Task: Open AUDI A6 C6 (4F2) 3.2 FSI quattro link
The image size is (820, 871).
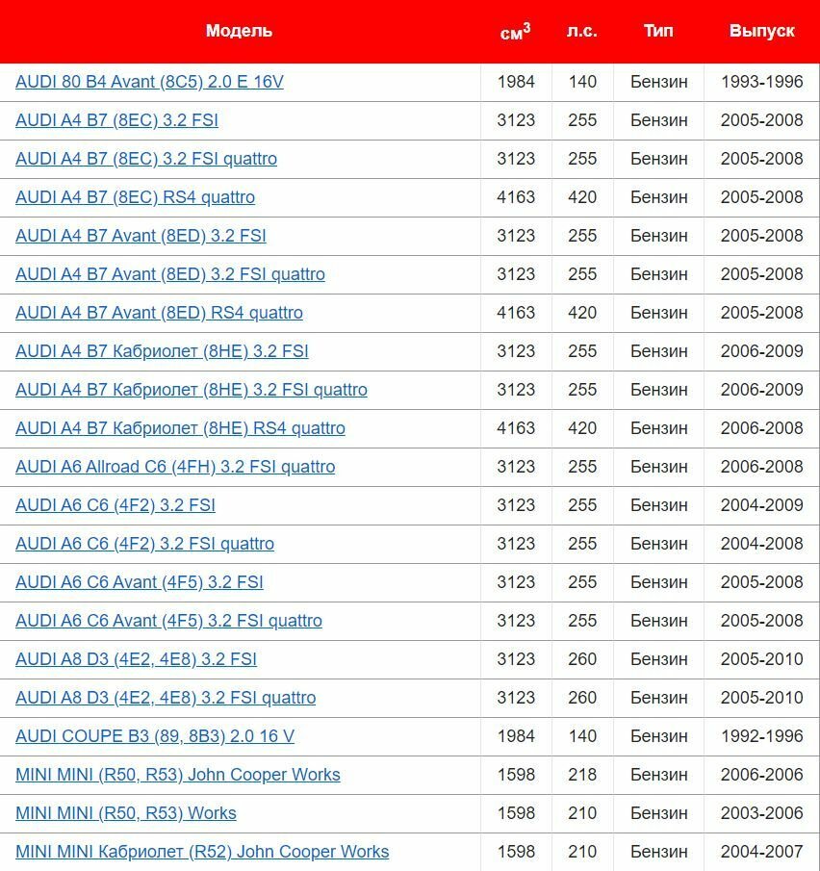Action: (144, 543)
